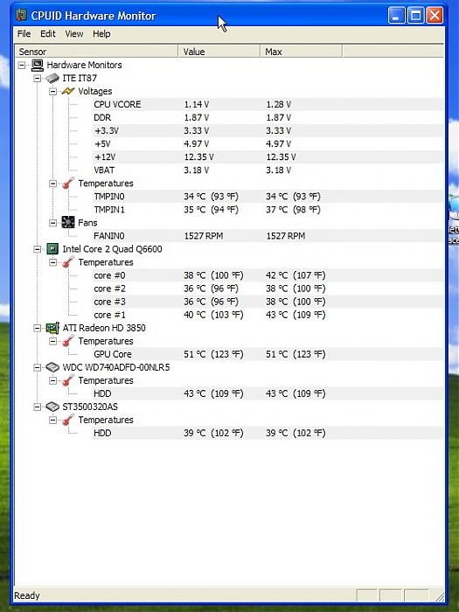
Task: Select the core #3 row
Action: coord(268,302)
